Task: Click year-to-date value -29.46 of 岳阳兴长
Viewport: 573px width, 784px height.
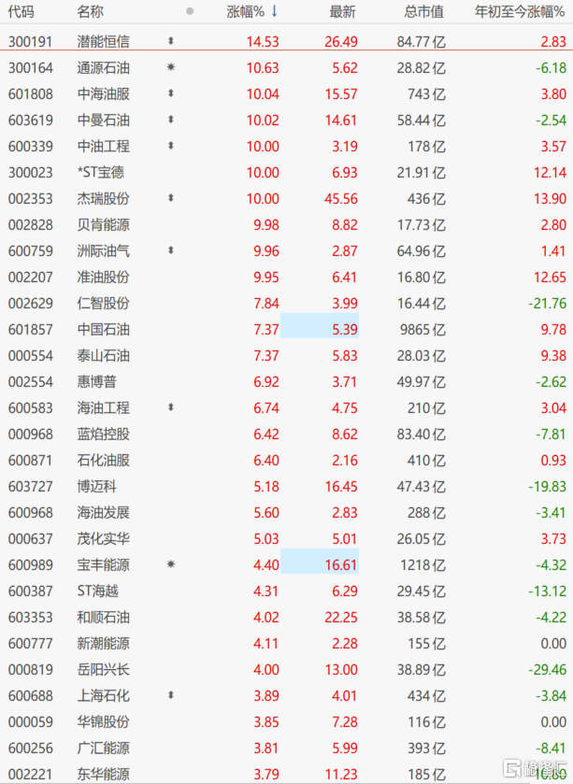Action: 548,669
